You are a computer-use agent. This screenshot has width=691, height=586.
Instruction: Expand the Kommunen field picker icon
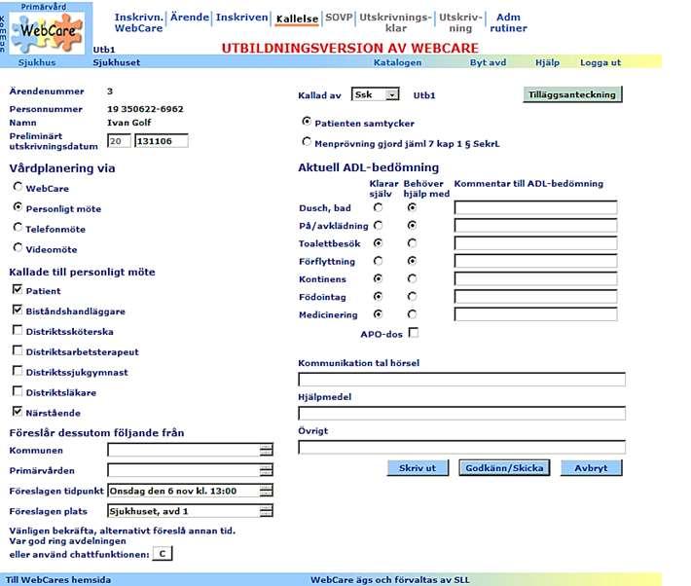tap(266, 450)
